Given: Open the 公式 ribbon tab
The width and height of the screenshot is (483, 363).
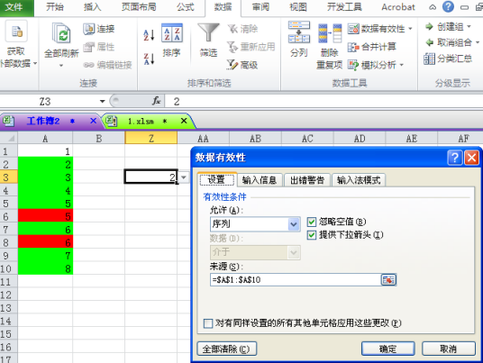Looking at the screenshot, I should (x=185, y=7).
